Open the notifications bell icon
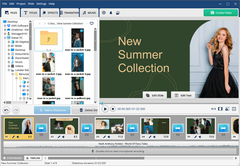Viewport: 240px width, 166px height. tap(111, 13)
